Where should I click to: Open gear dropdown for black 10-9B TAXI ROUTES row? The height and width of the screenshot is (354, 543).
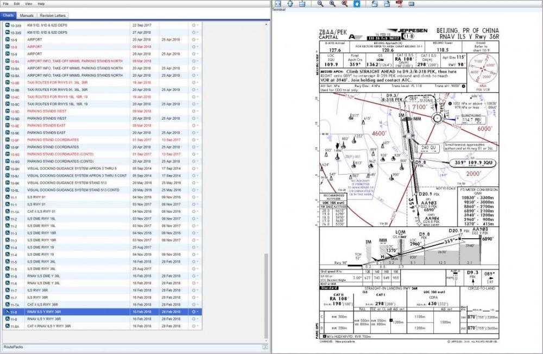[x=195, y=90]
